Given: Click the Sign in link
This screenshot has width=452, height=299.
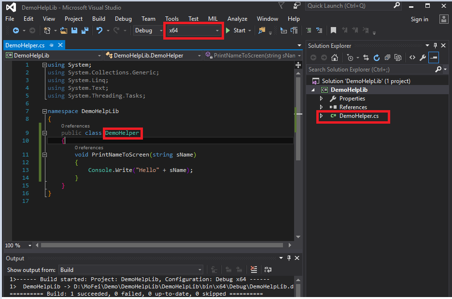Looking at the screenshot, I should pos(419,19).
